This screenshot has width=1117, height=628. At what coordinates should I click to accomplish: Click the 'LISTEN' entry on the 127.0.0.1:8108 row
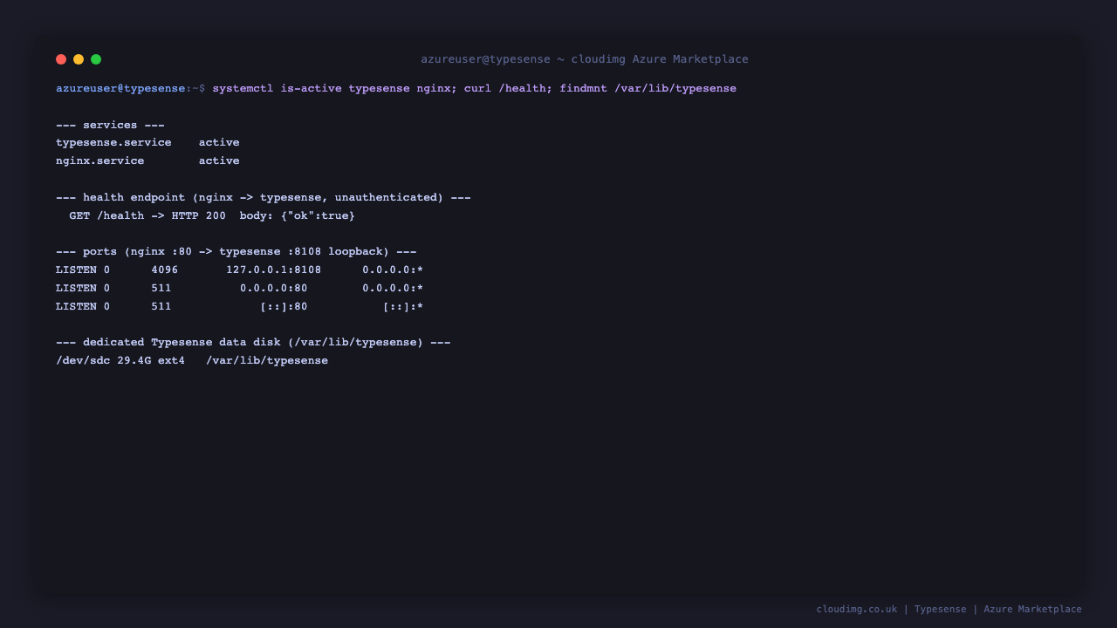(x=76, y=270)
